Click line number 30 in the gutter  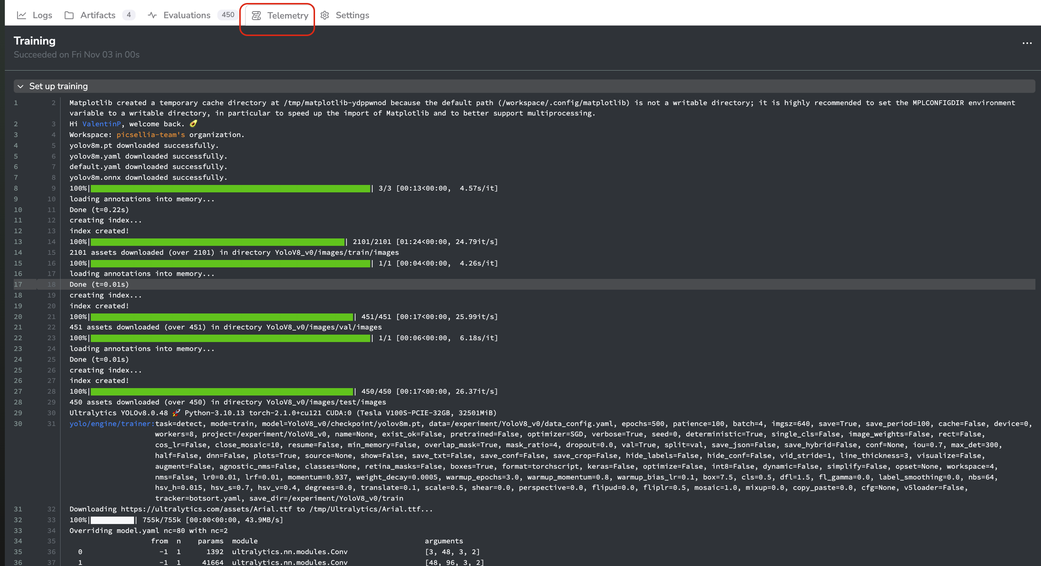18,424
